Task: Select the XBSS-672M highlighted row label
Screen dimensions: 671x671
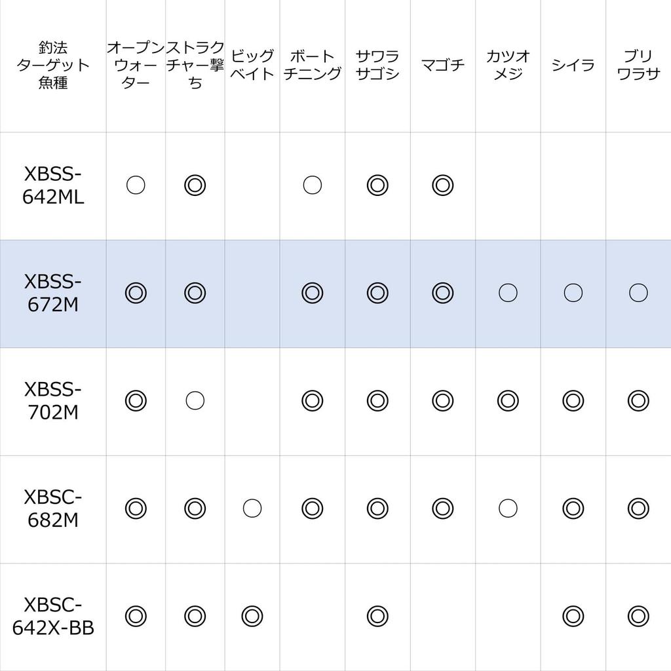Action: coord(53,293)
